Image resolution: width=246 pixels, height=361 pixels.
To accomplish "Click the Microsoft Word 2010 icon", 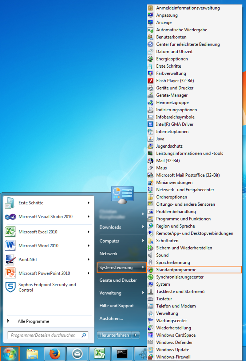I will (x=10, y=245).
